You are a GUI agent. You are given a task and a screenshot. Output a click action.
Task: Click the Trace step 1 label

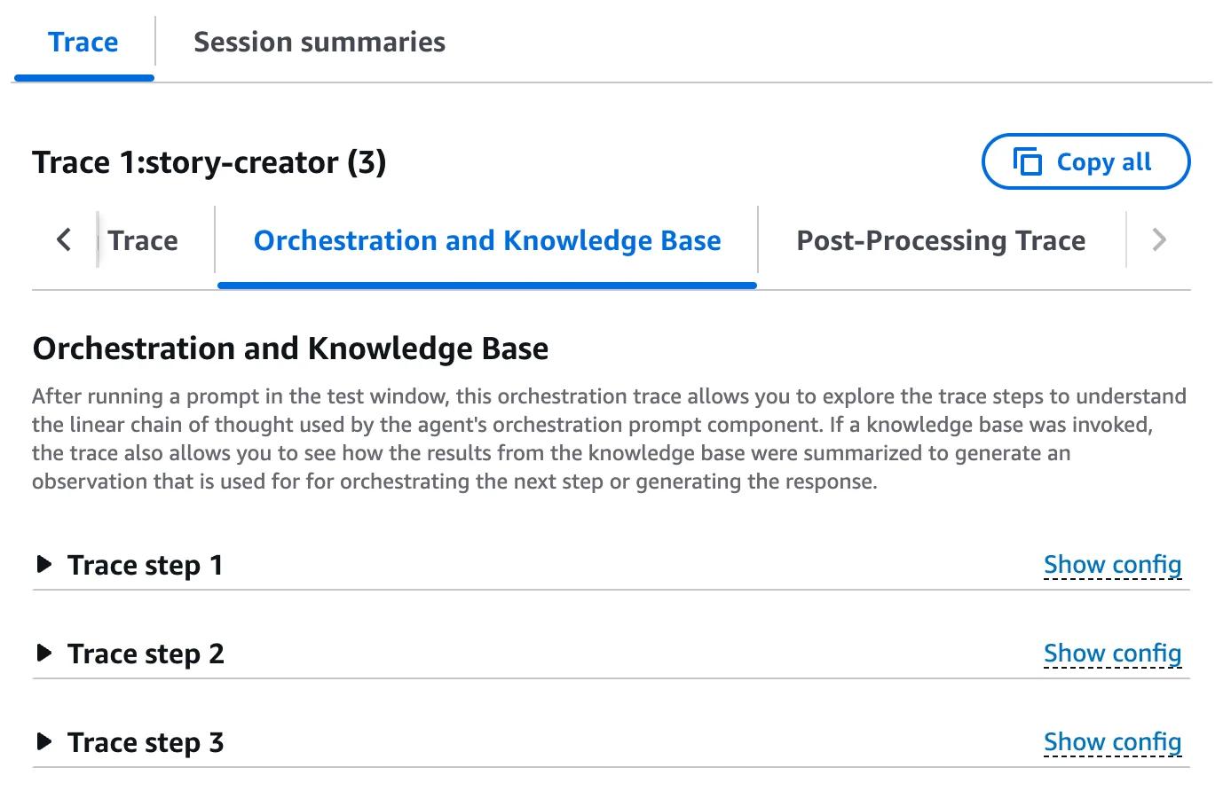point(146,565)
